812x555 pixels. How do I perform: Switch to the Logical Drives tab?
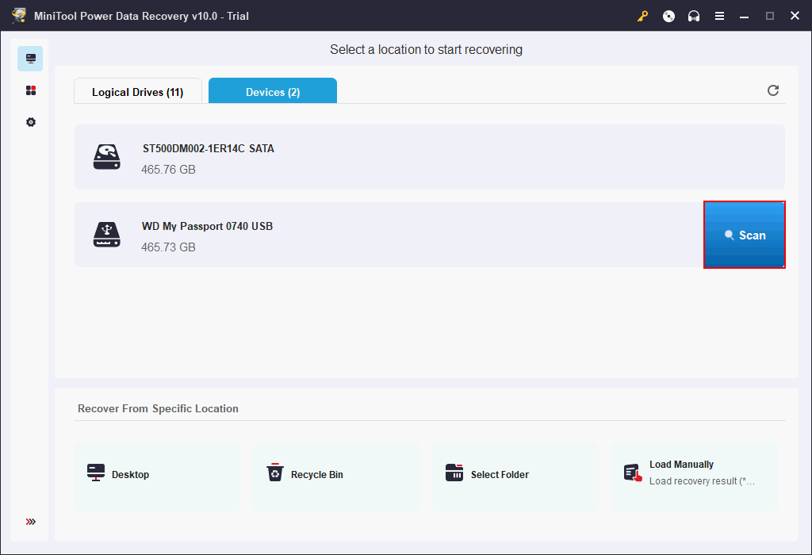tap(137, 91)
